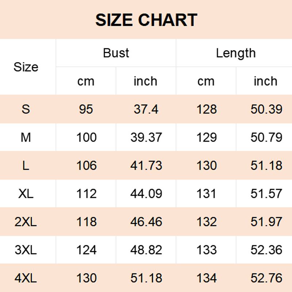This screenshot has height=292, width=292.
Task: Click the bust value 95 cm
Action: (86, 109)
